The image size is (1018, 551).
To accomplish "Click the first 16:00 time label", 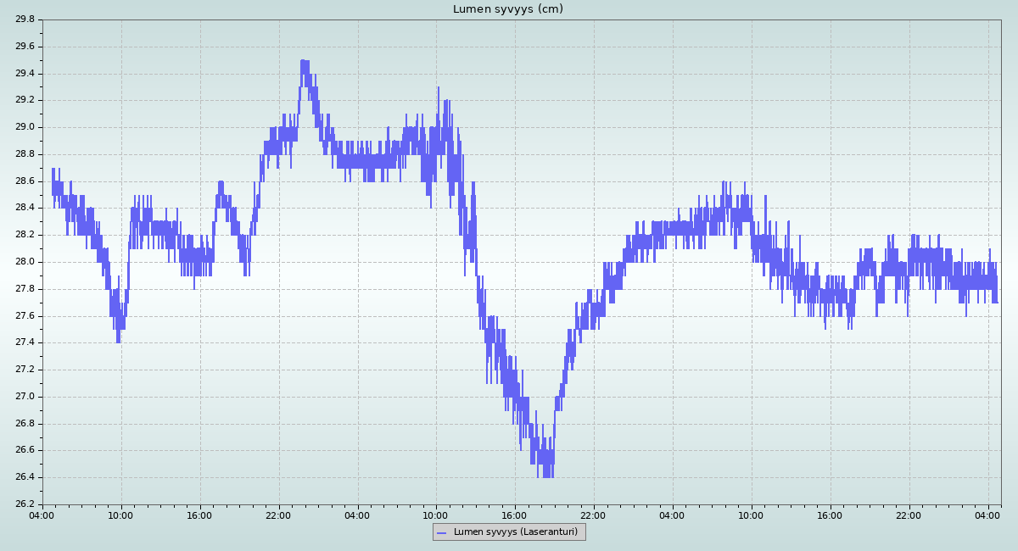I will [x=199, y=515].
